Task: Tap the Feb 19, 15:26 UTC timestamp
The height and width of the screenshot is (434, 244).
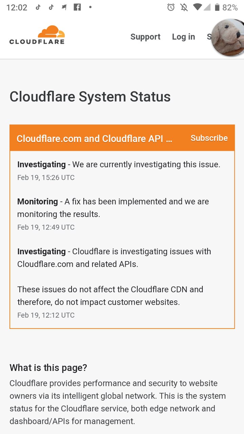Action: (46, 178)
